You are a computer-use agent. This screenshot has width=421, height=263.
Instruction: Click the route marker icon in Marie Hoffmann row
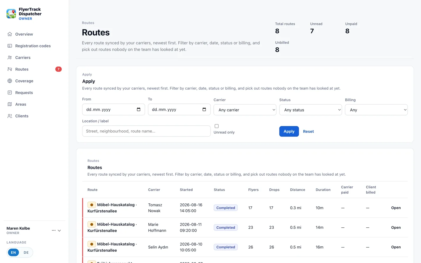92,224
